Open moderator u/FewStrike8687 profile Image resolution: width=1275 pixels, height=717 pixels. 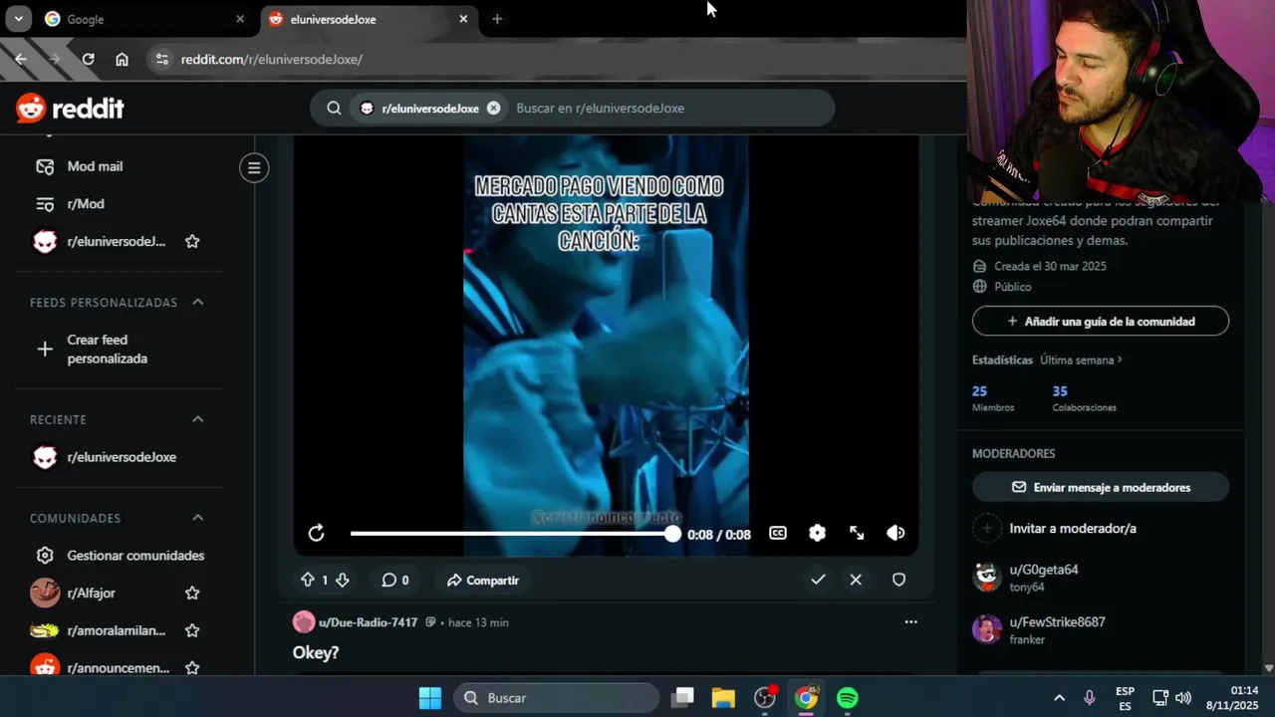click(1057, 621)
